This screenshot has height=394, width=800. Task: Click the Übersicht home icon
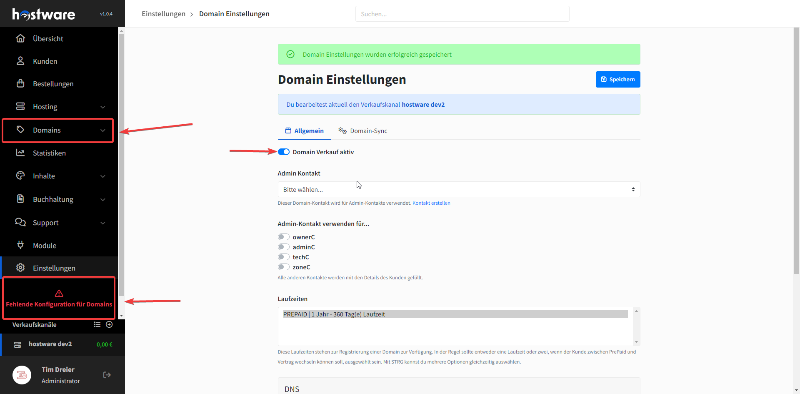[20, 39]
